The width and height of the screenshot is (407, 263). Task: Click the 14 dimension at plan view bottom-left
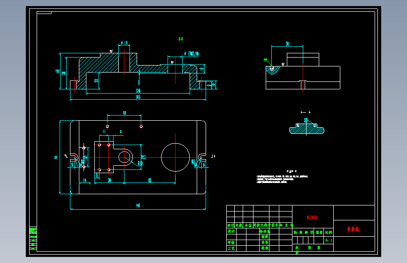click(x=84, y=180)
